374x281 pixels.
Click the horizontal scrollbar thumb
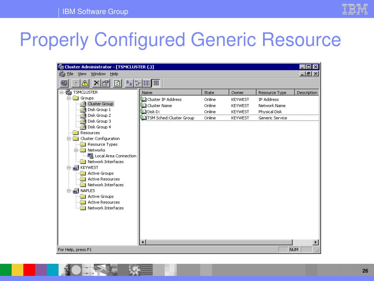[x=219, y=242]
